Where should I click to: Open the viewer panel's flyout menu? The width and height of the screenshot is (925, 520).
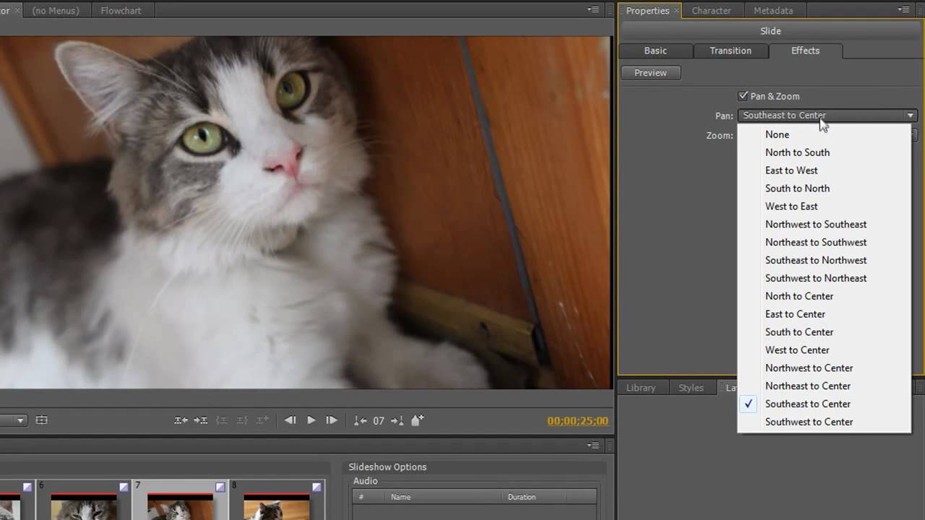[x=593, y=10]
